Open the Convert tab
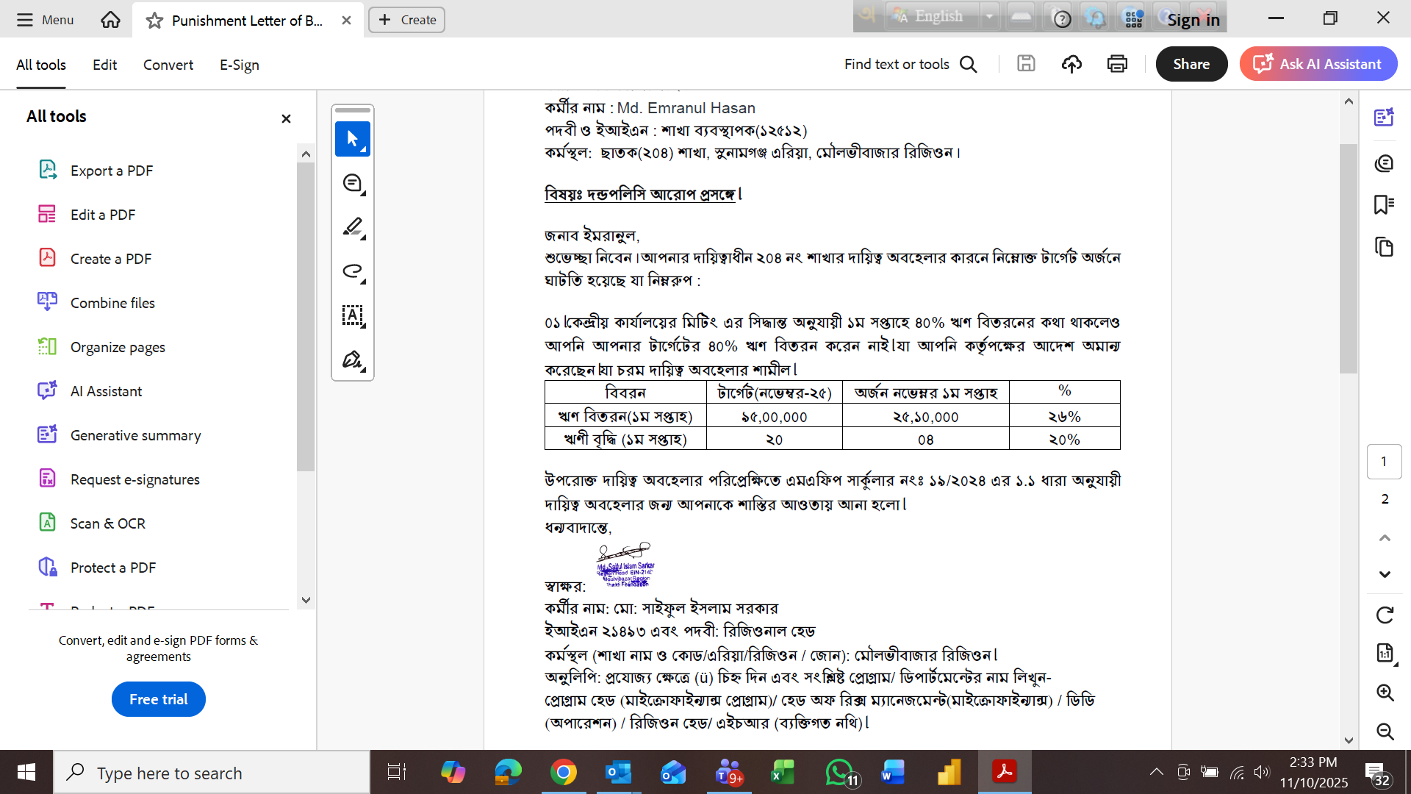The width and height of the screenshot is (1411, 794). [x=168, y=65]
